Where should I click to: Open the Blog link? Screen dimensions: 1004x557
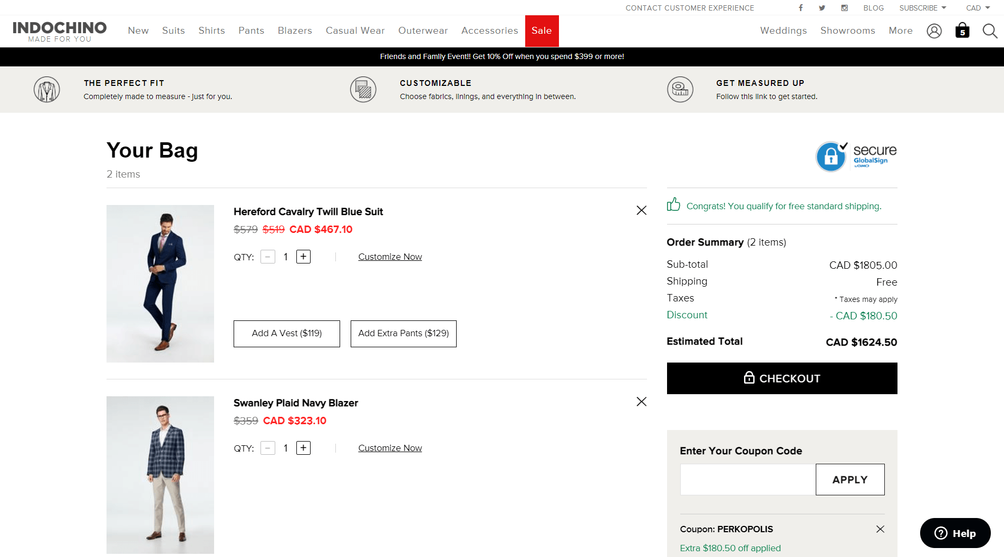coord(873,8)
